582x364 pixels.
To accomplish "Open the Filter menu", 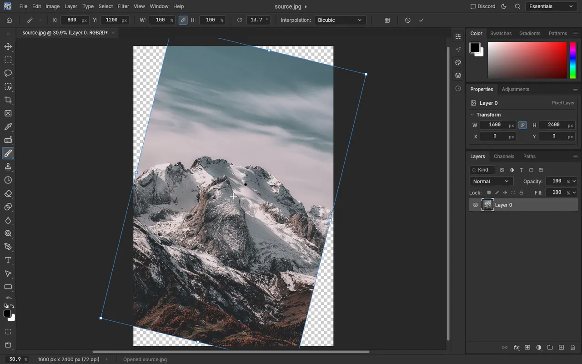I will click(123, 6).
